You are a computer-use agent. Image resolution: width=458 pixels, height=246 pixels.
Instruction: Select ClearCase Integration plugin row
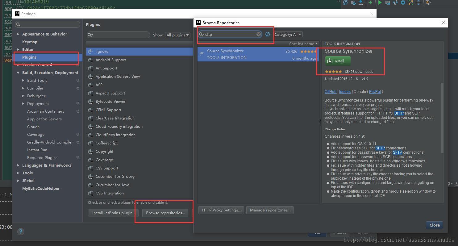tap(140, 118)
